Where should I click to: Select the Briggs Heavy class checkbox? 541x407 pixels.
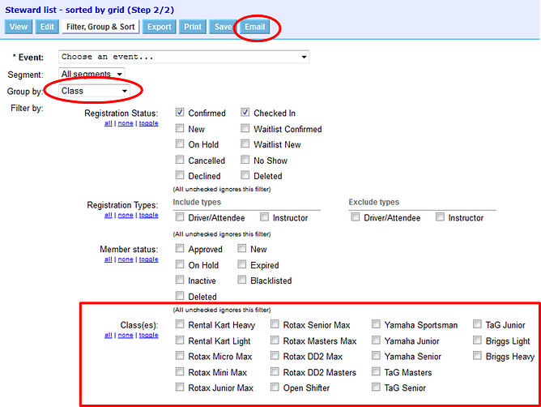tap(479, 357)
